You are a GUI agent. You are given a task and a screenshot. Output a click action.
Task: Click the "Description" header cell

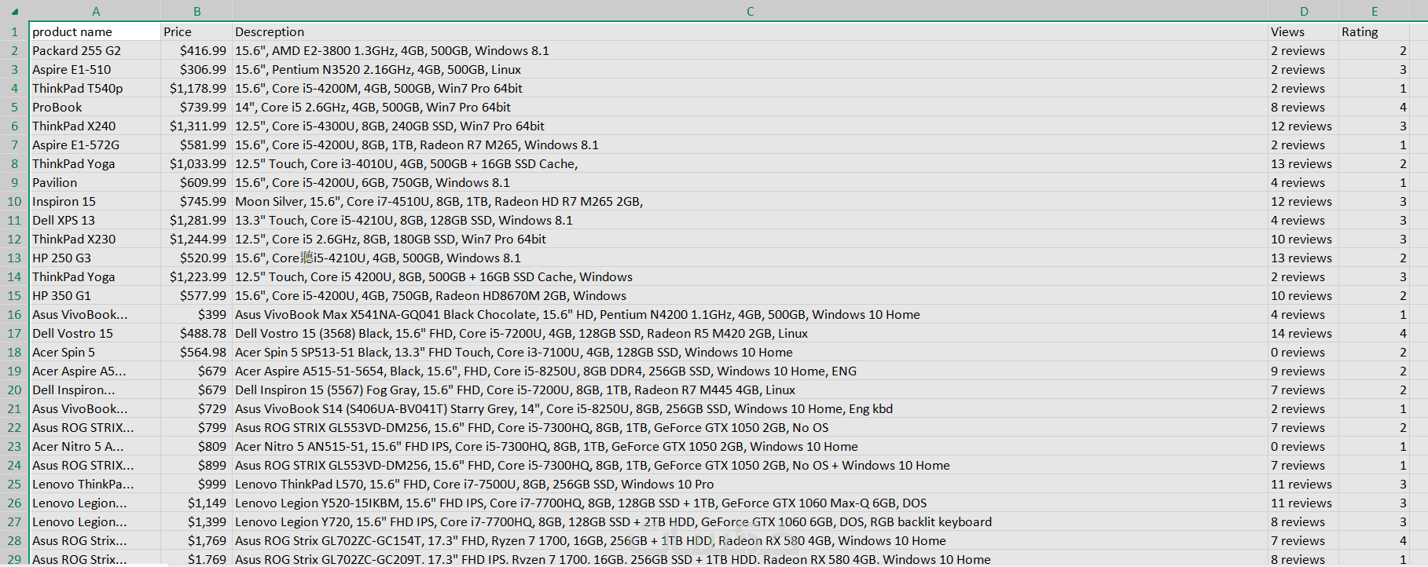750,31
